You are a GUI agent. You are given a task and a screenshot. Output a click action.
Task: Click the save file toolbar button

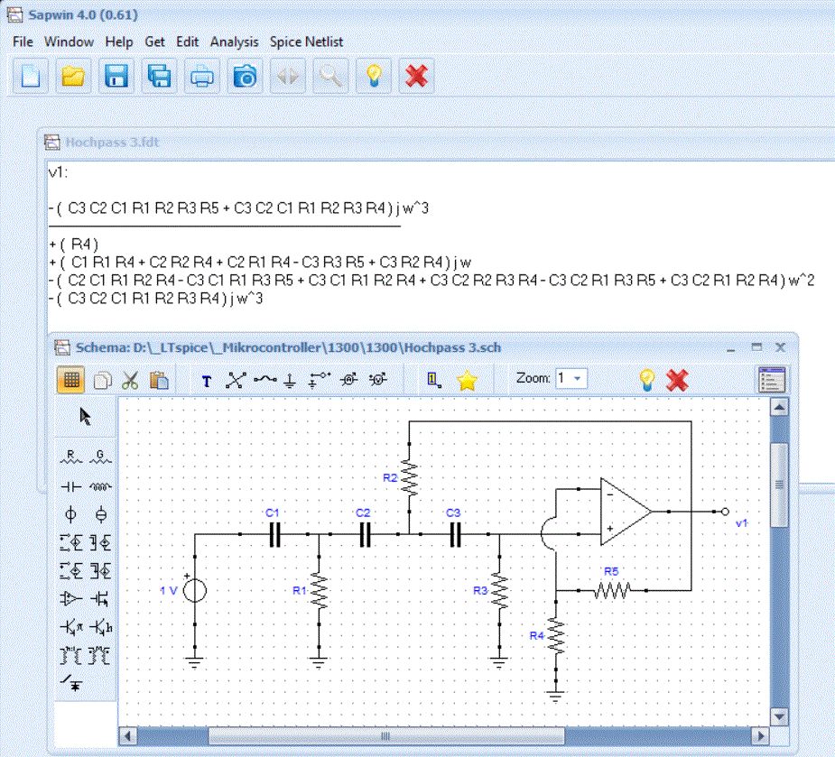(116, 77)
